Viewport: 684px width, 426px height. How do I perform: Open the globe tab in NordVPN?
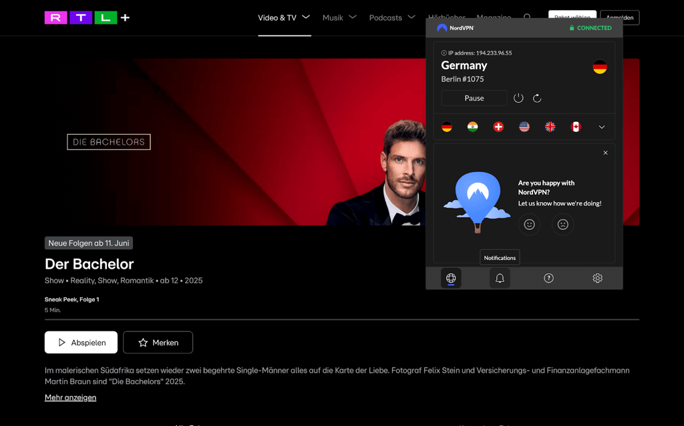(x=451, y=278)
